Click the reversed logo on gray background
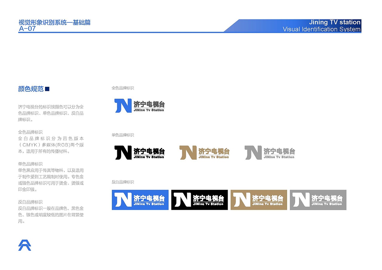 (318, 200)
